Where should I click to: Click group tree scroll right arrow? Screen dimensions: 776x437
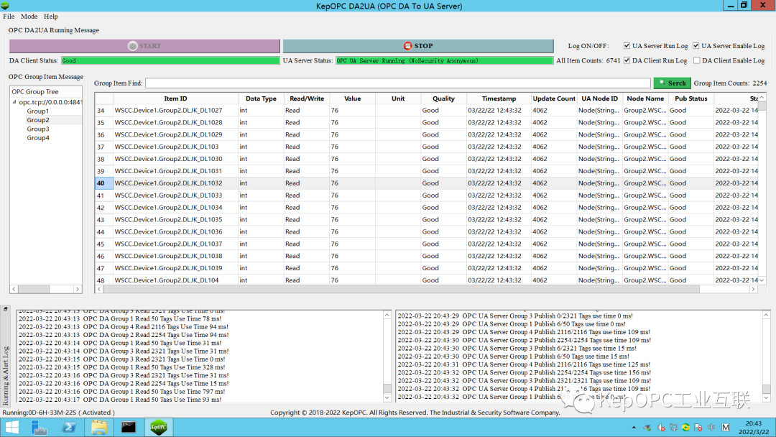click(77, 289)
